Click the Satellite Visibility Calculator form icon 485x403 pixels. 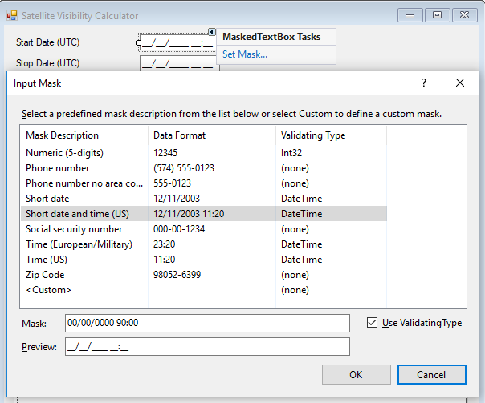point(11,16)
